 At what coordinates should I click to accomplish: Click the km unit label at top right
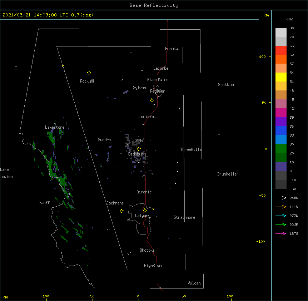point(266,15)
